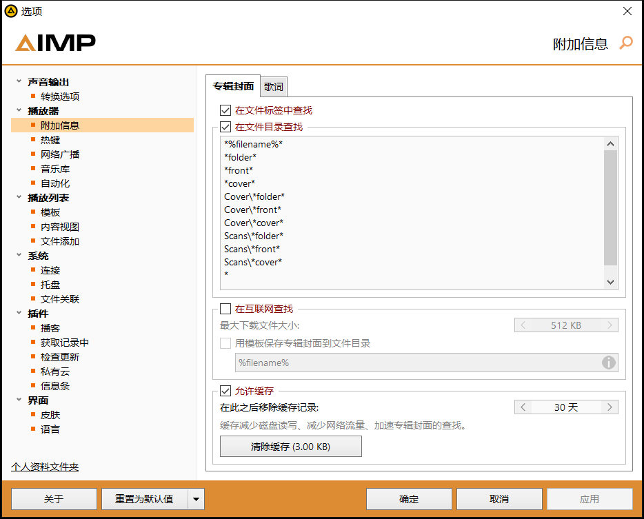Screen dimensions: 644x519
Task: Click the 取消 button
Action: coord(499,499)
